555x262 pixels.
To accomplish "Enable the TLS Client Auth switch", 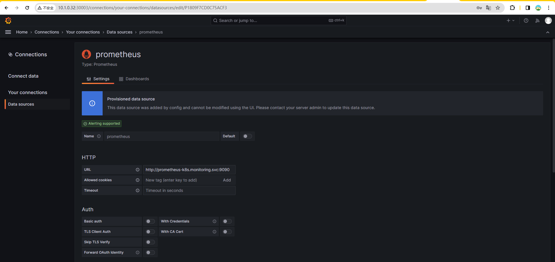I will (x=150, y=232).
